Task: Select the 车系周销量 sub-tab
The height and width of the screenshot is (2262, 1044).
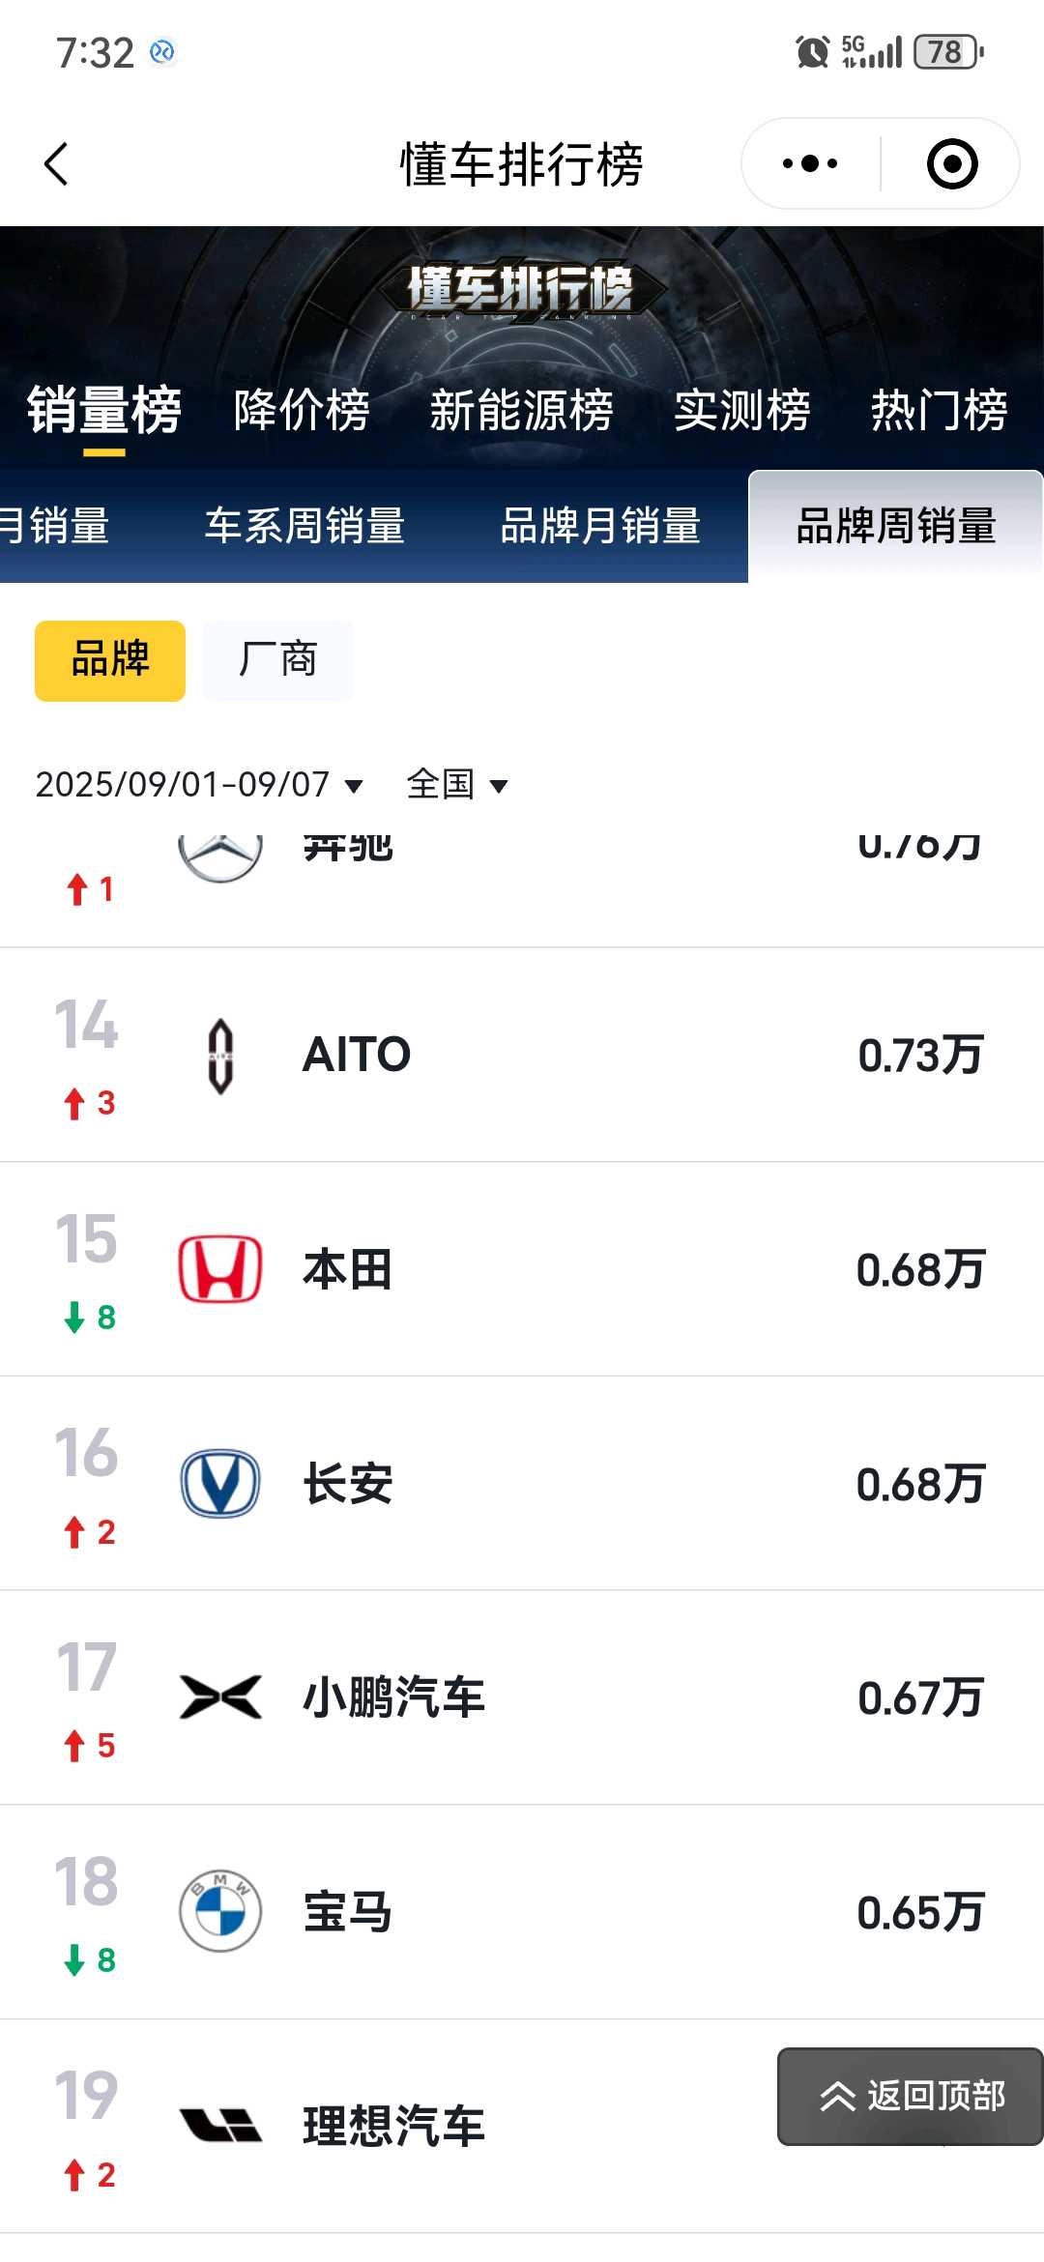Action: click(304, 527)
